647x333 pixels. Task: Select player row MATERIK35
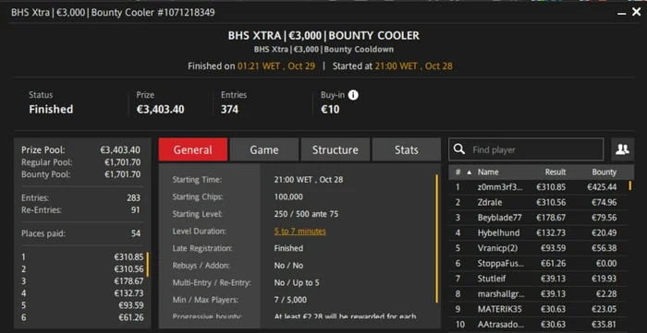538,309
